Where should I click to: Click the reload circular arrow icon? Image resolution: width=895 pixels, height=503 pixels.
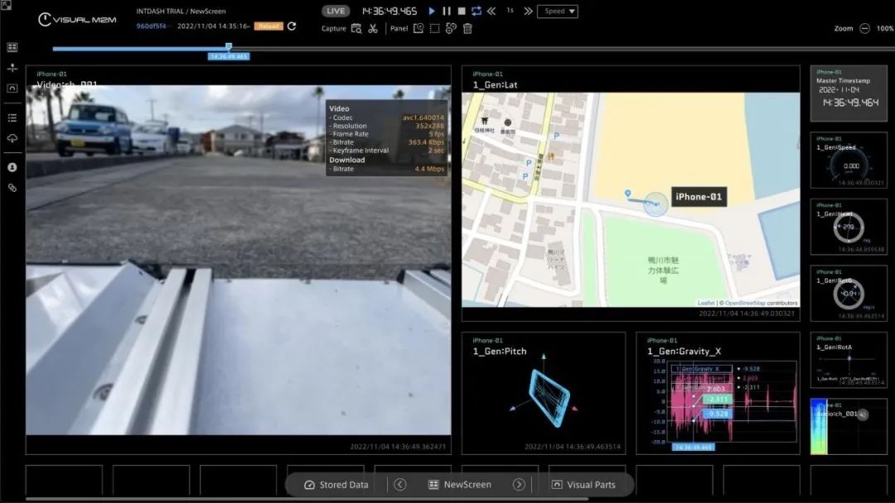[292, 26]
